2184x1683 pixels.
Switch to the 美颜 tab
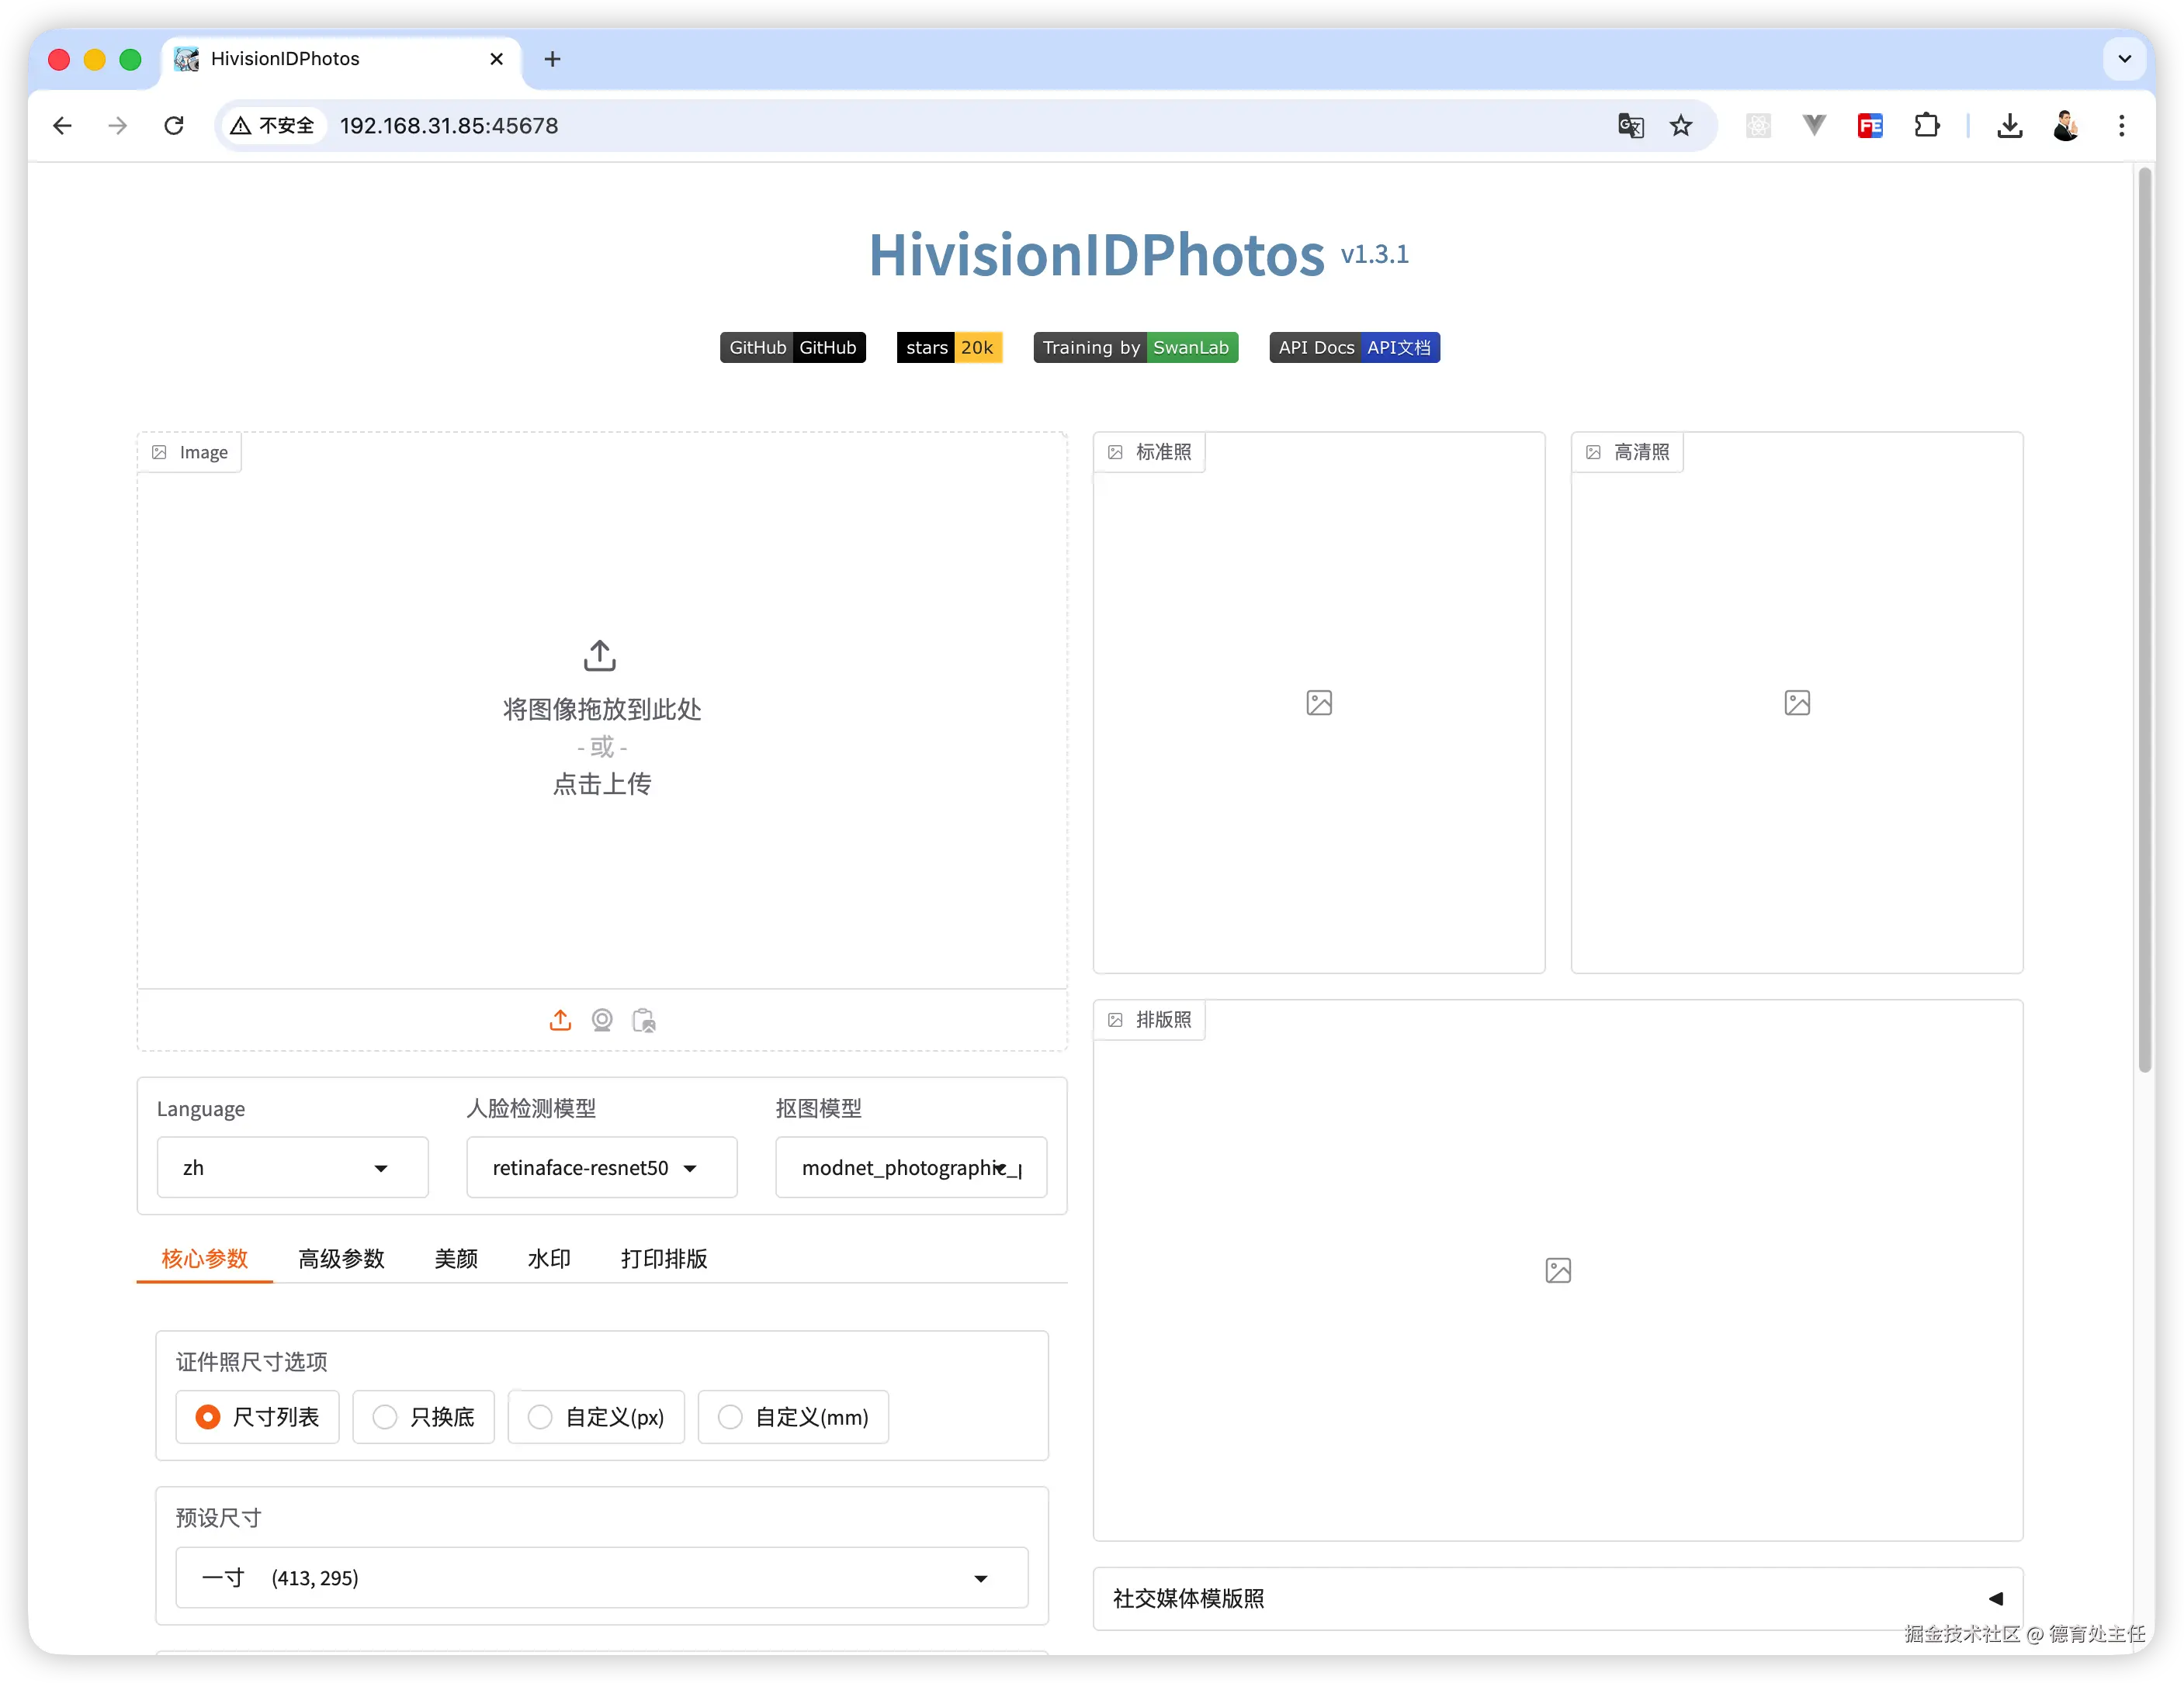[x=456, y=1258]
